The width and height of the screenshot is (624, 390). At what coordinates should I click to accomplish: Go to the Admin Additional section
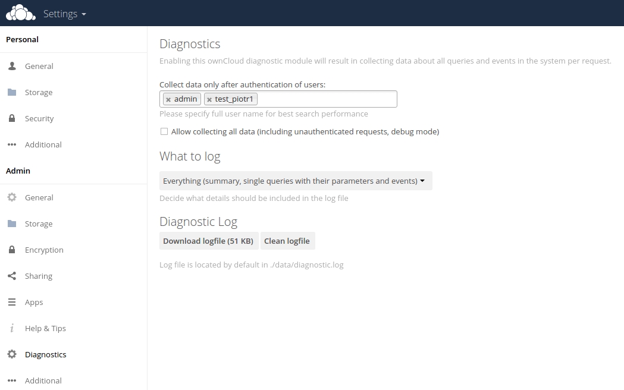pos(43,380)
